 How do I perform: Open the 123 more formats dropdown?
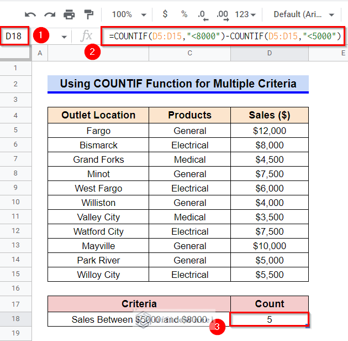coord(245,15)
